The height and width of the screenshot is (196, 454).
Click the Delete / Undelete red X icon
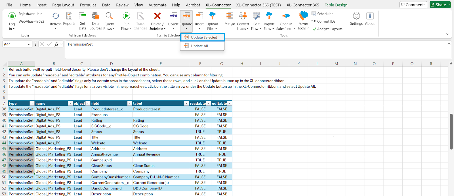(157, 16)
